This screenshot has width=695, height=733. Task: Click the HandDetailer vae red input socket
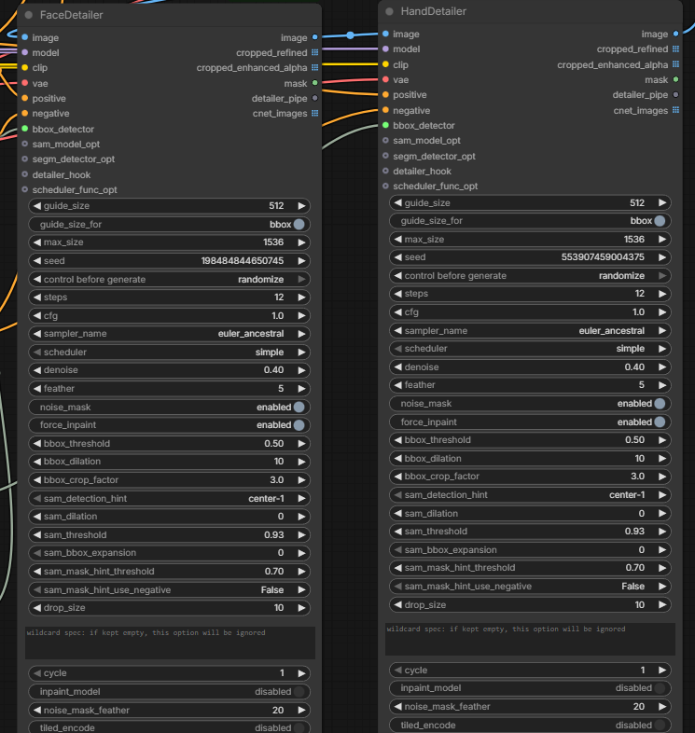tap(385, 80)
